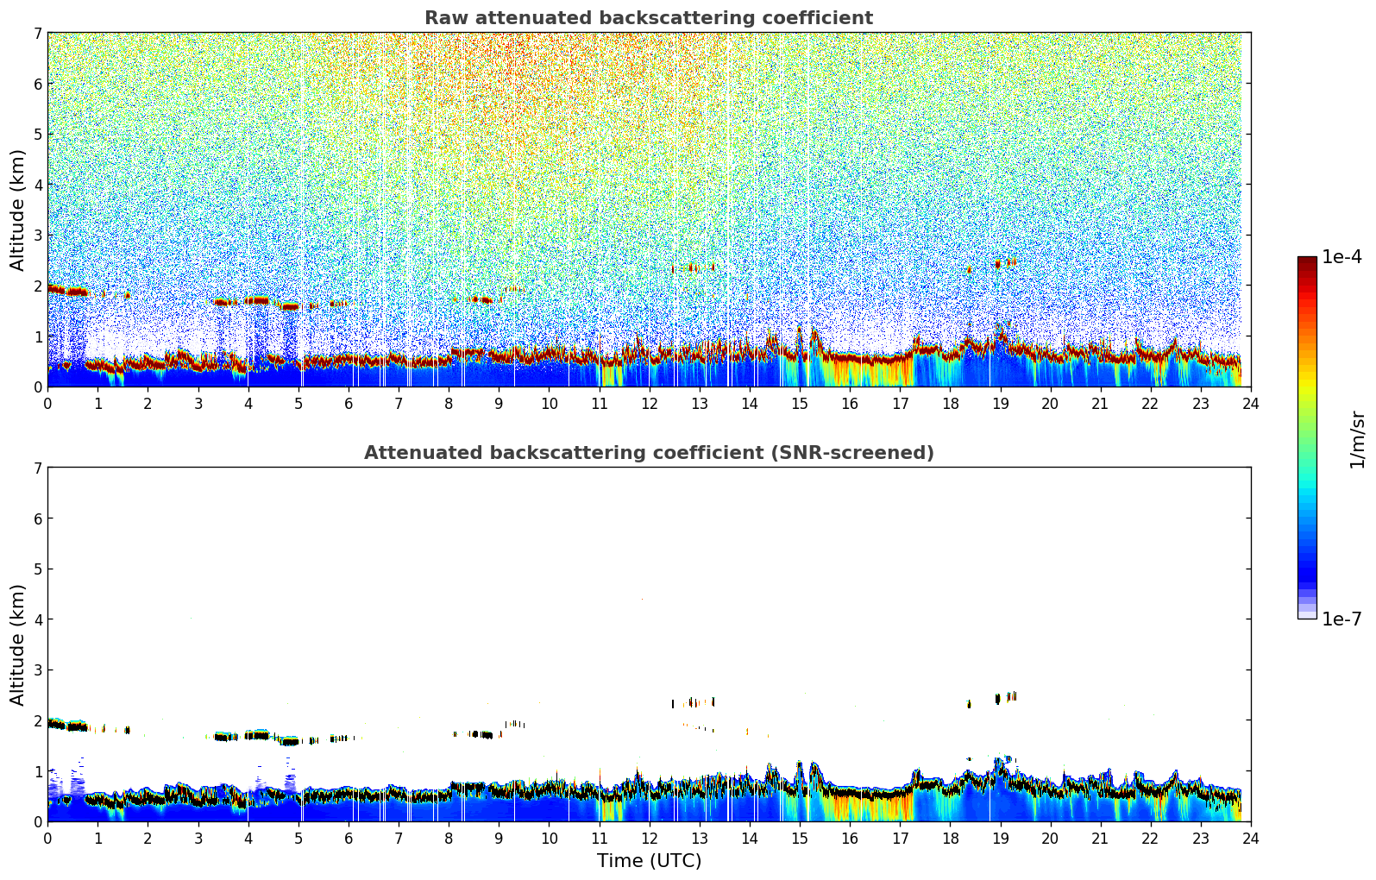Image resolution: width=1376 pixels, height=880 pixels.
Task: Click altitude tick "4" on the SNR-screened plot
Action: 38,619
